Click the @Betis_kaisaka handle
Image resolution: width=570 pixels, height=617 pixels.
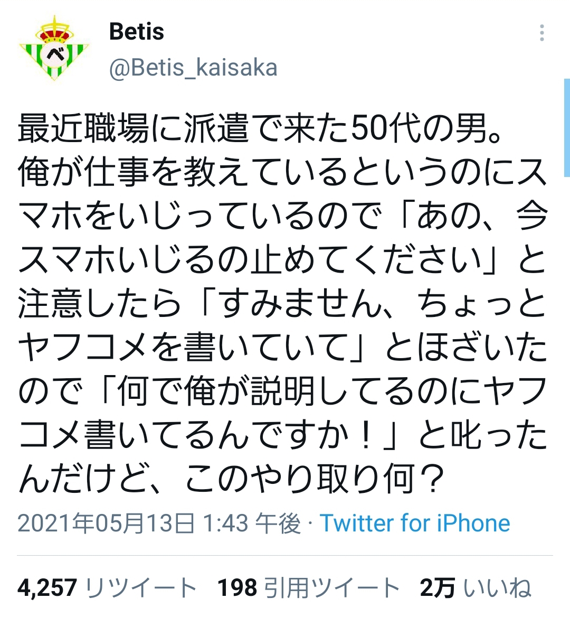pos(193,68)
